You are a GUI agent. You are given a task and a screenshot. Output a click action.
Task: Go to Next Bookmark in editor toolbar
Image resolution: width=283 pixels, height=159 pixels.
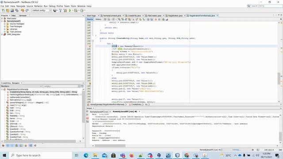tap(140, 19)
